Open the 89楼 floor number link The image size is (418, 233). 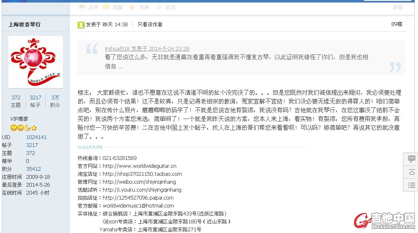pyautogui.click(x=396, y=24)
